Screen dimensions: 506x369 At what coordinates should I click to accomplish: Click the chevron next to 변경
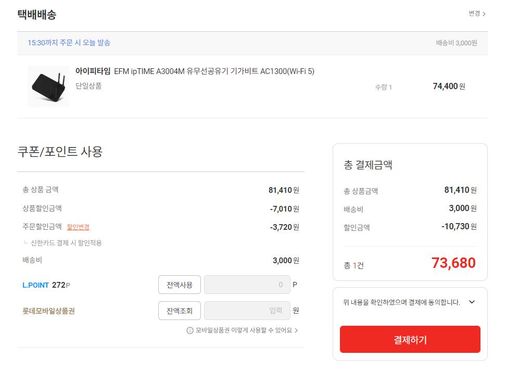coord(484,14)
